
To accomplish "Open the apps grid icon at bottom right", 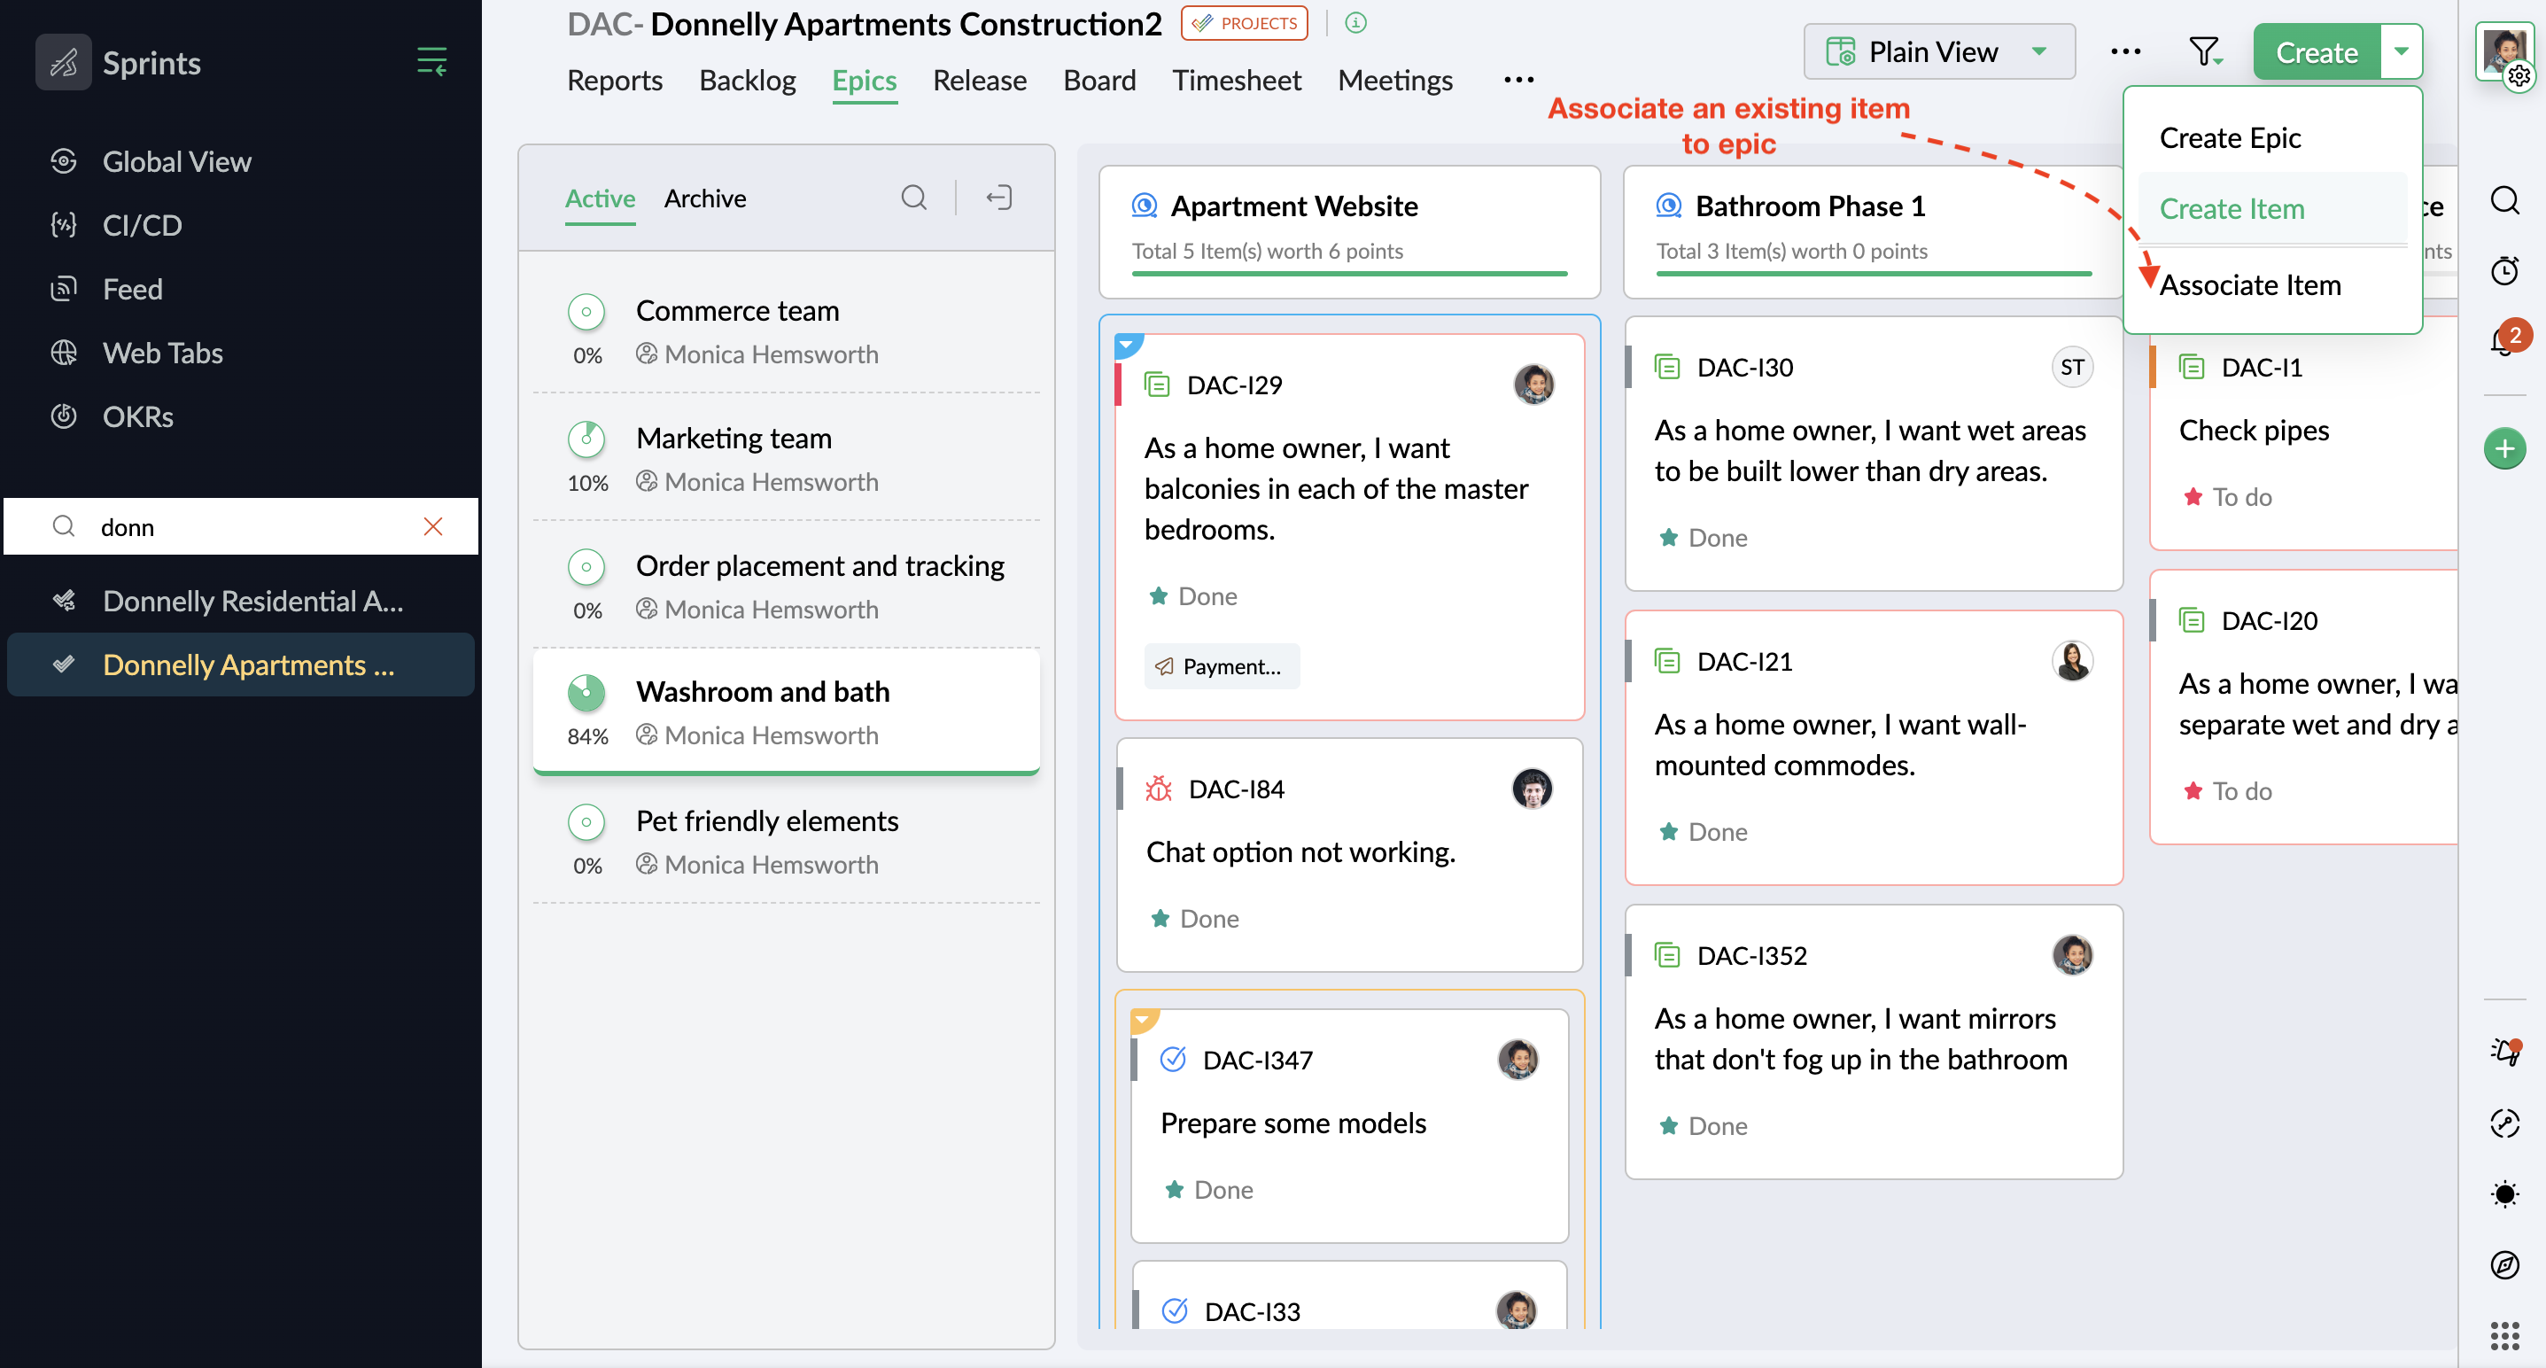I will click(x=2503, y=1335).
